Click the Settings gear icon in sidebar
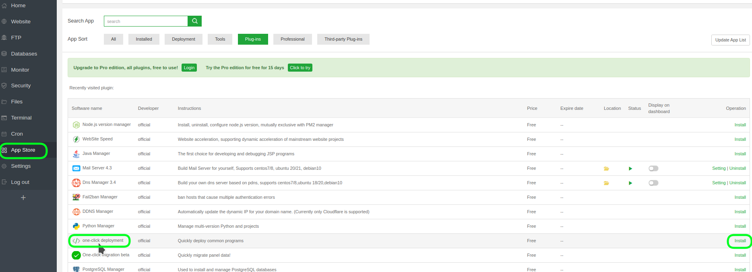This screenshot has height=272, width=752. 4,166
